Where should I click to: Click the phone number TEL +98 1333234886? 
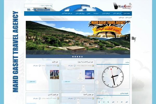click(38, 10)
